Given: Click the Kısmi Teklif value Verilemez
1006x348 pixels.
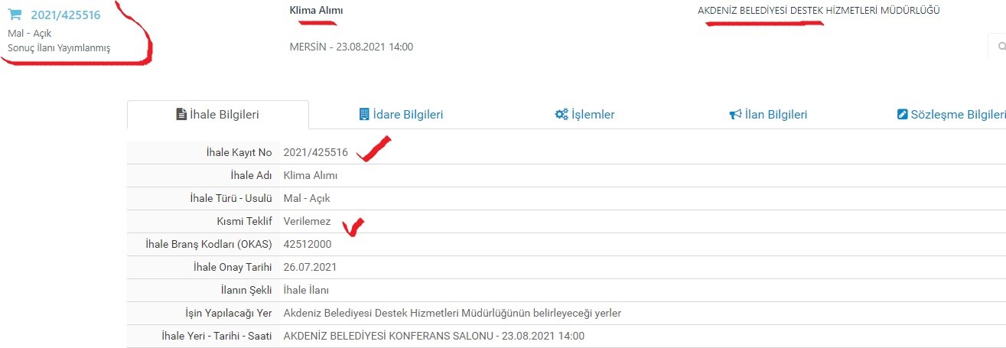Looking at the screenshot, I should pyautogui.click(x=307, y=222).
